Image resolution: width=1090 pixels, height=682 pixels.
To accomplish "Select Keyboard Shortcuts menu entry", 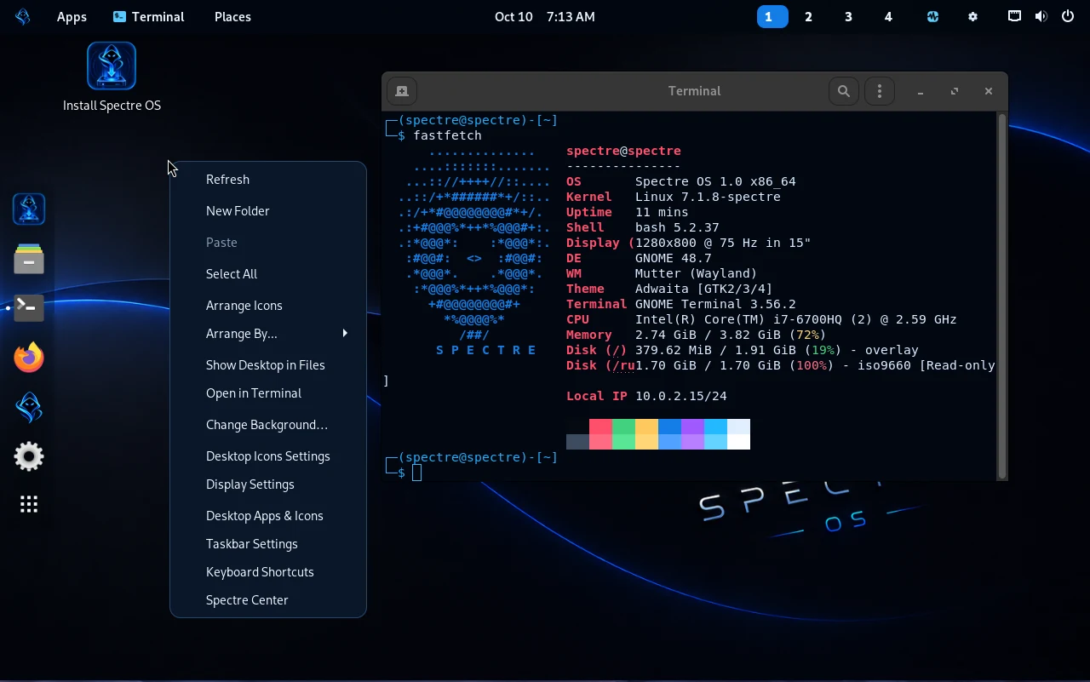I will [268, 572].
